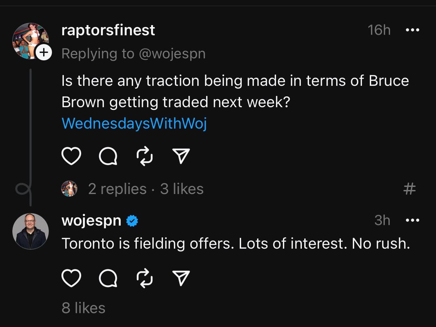The width and height of the screenshot is (436, 327).
Task: Open comment reply on raptorsfinest post
Action: (108, 156)
